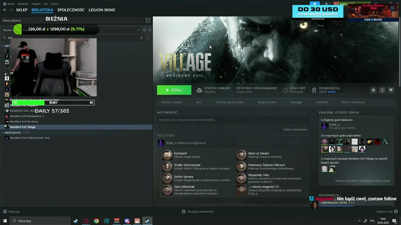This screenshot has width=401, height=225.
Task: Click Strona główna library home
Action: click(12, 20)
